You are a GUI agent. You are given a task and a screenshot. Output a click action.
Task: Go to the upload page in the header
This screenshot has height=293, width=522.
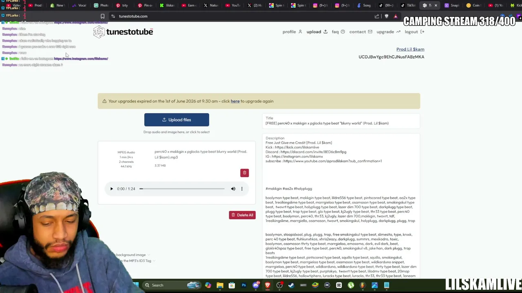coord(317,32)
